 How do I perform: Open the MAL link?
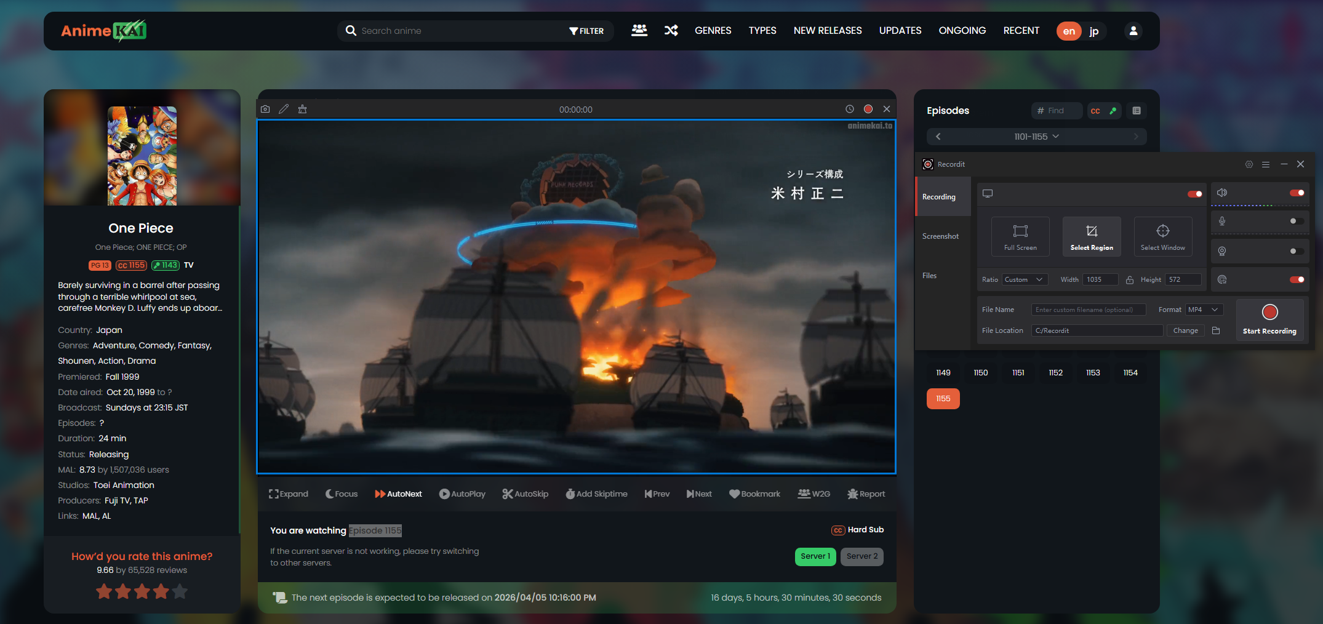90,516
